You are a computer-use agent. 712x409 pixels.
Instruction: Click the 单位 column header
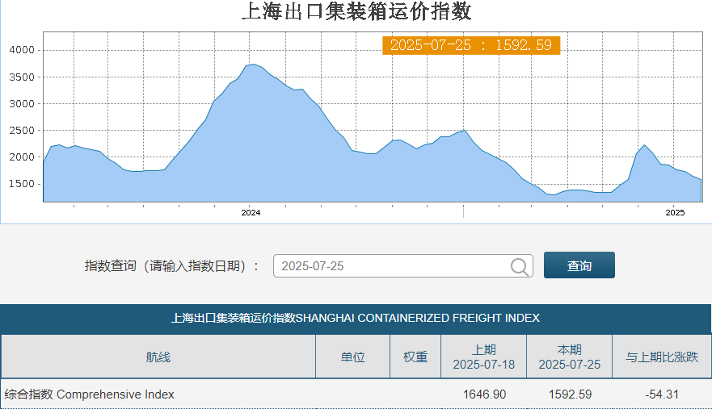pos(352,357)
